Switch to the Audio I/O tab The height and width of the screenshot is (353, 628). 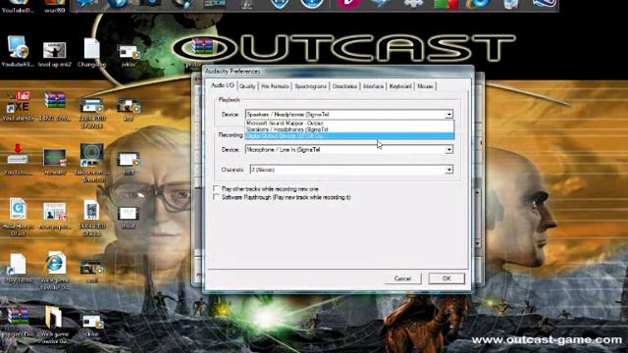tap(223, 85)
